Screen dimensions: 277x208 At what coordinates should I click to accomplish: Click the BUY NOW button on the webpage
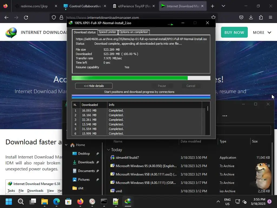234,32
